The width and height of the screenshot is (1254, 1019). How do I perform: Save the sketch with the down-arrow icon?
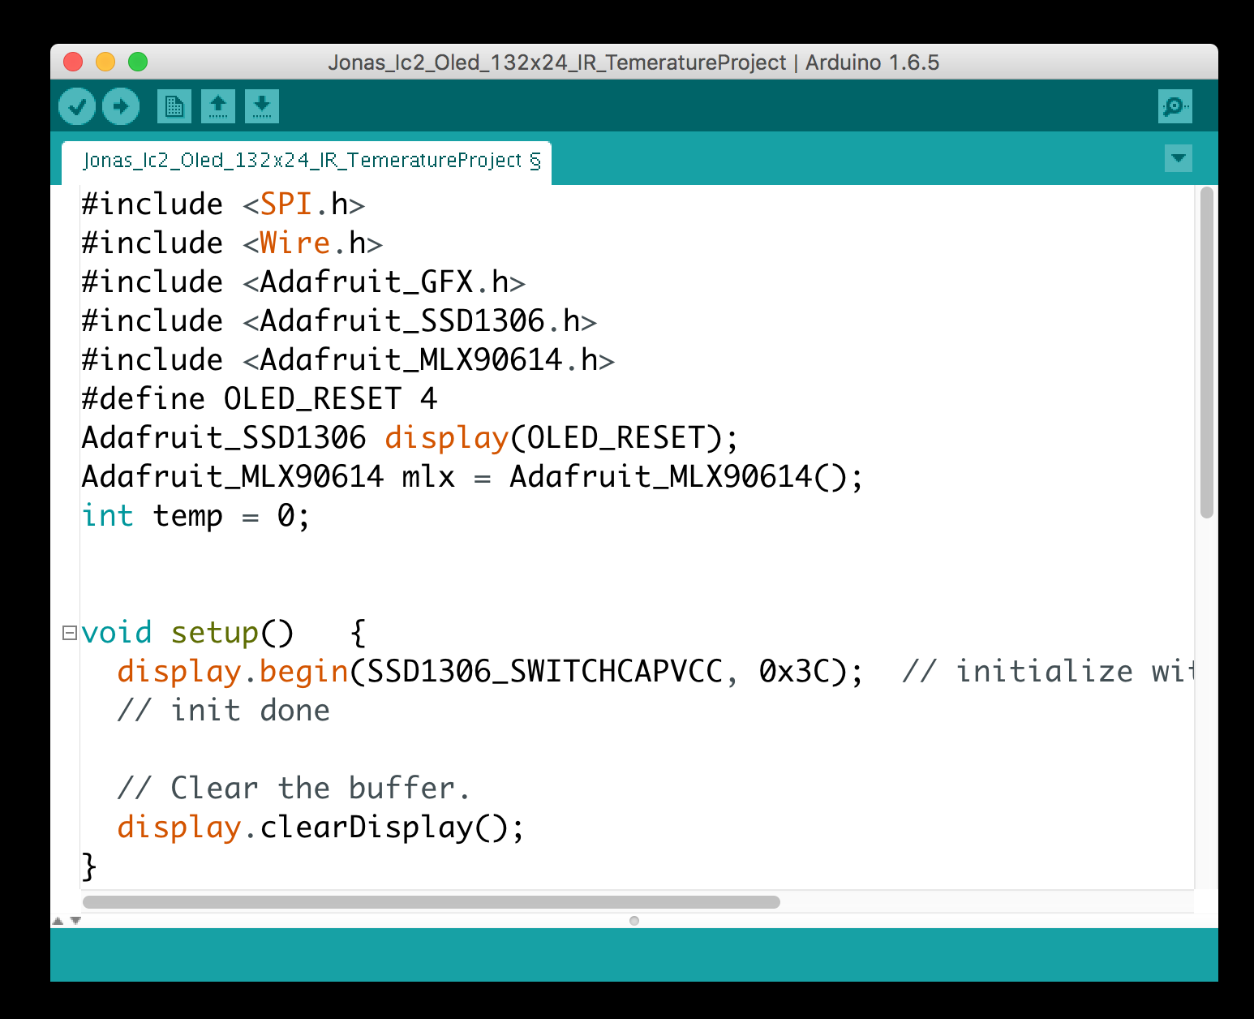click(262, 106)
